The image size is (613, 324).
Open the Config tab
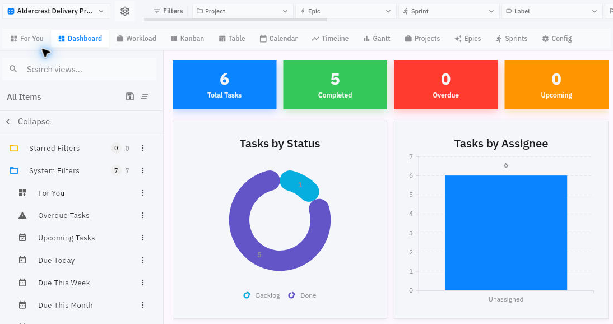(x=557, y=38)
